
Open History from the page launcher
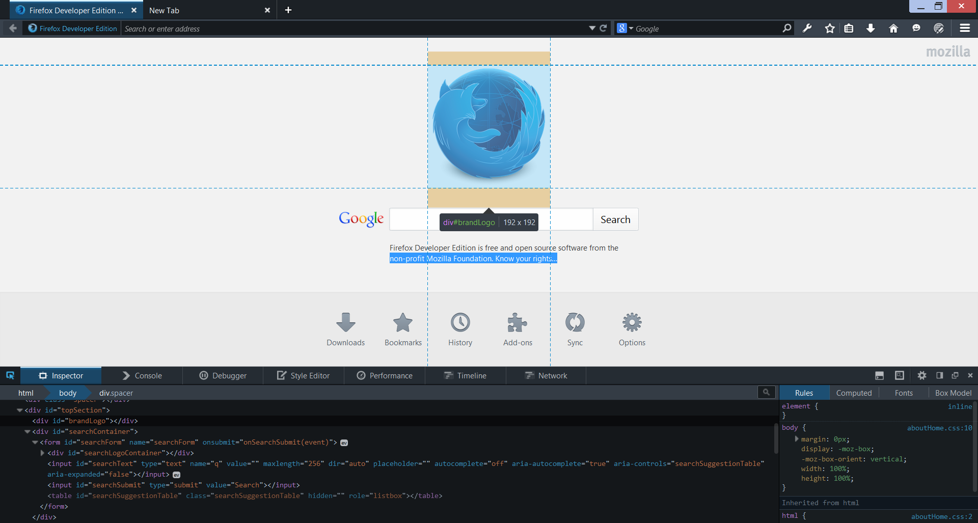pos(460,323)
